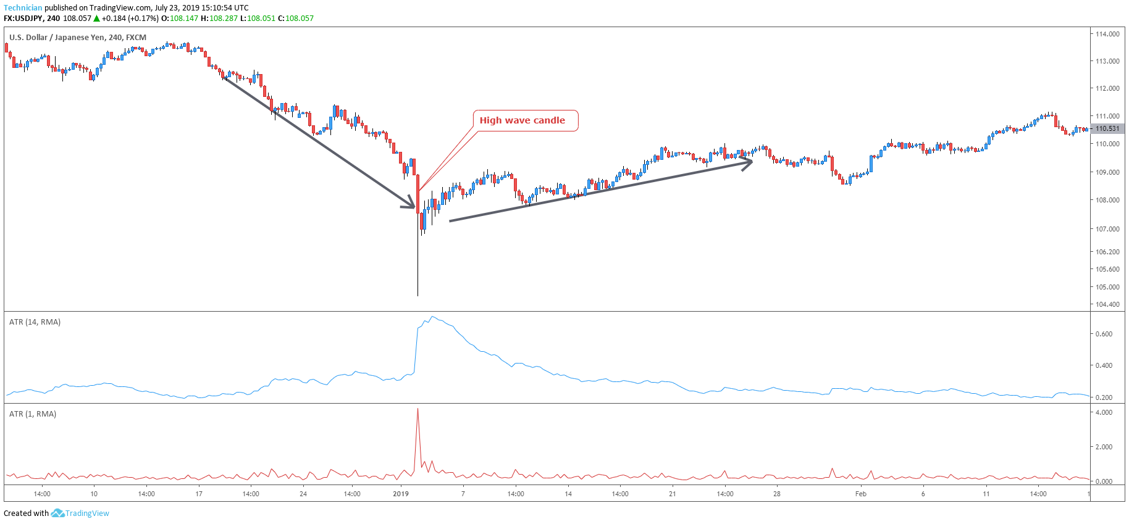Click the U.S. Dollar / Japanese Yen chart title
The height and width of the screenshot is (524, 1129).
click(78, 37)
